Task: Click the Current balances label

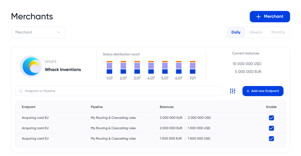Action: (x=246, y=53)
